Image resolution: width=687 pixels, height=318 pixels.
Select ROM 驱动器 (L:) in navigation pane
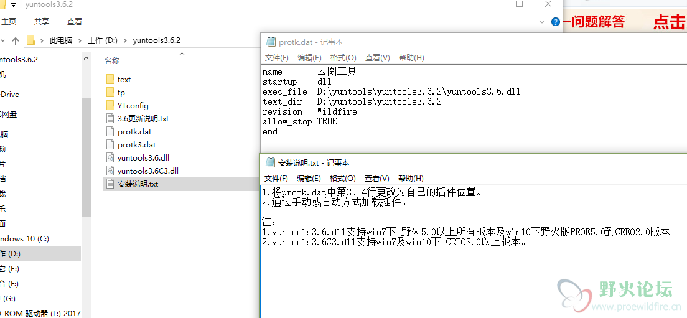click(x=40, y=313)
